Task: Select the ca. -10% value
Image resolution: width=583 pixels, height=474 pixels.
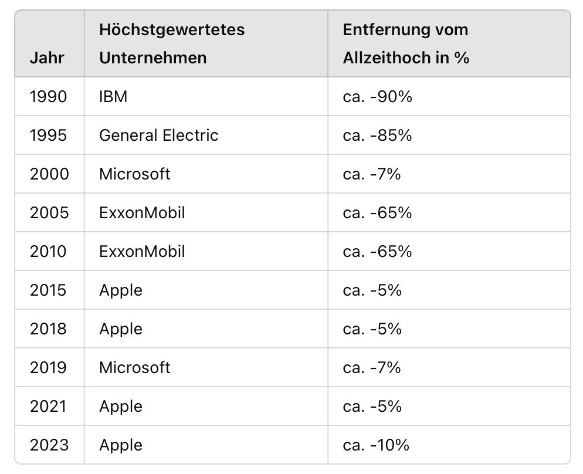Action: 376,445
